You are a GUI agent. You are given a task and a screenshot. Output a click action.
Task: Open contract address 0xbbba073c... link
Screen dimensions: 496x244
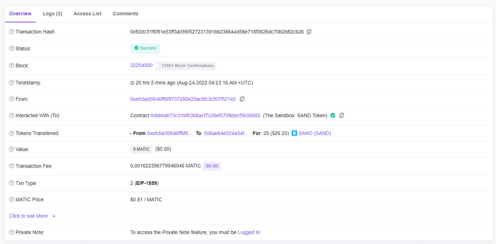205,116
